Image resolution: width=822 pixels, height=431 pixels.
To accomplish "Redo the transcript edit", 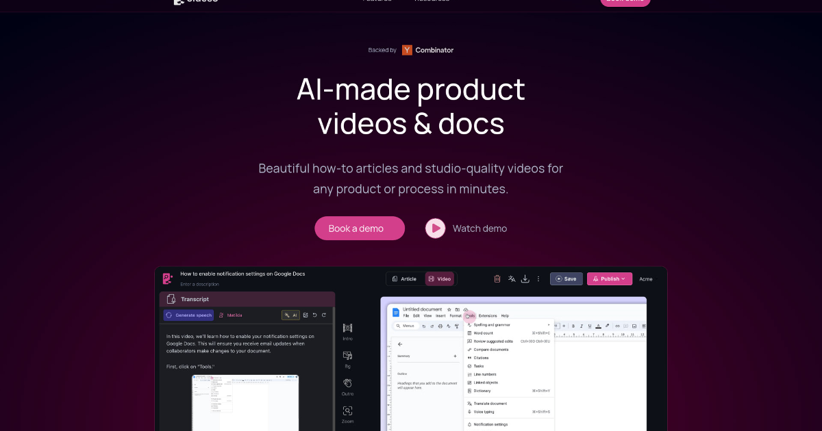I will pos(323,315).
